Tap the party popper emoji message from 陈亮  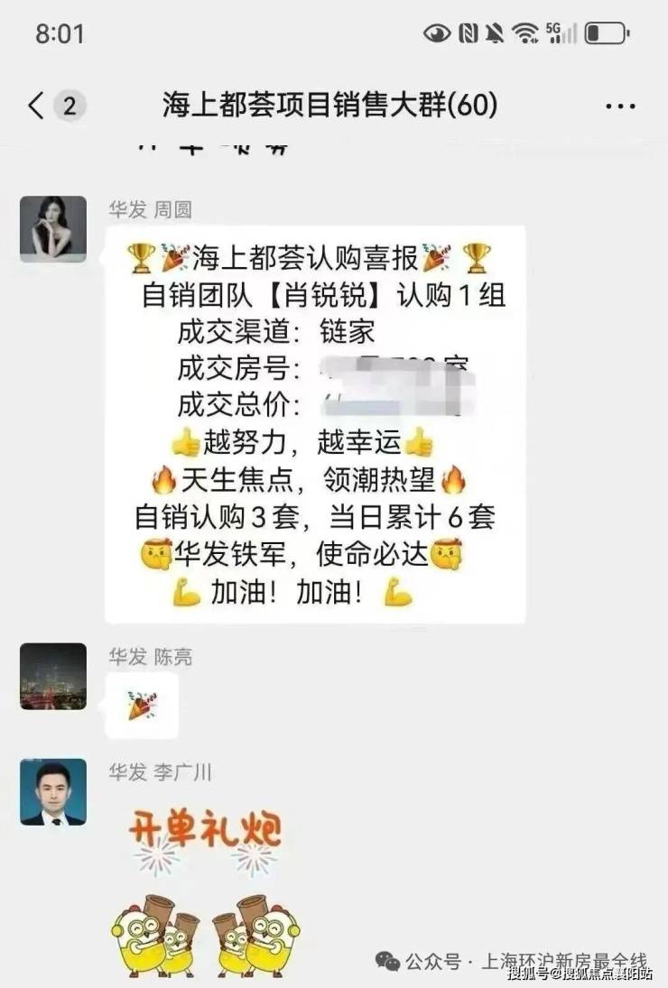[142, 705]
